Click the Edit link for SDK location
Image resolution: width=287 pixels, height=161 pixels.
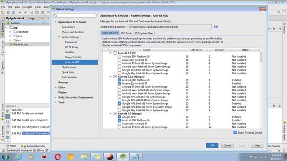pos(216,27)
